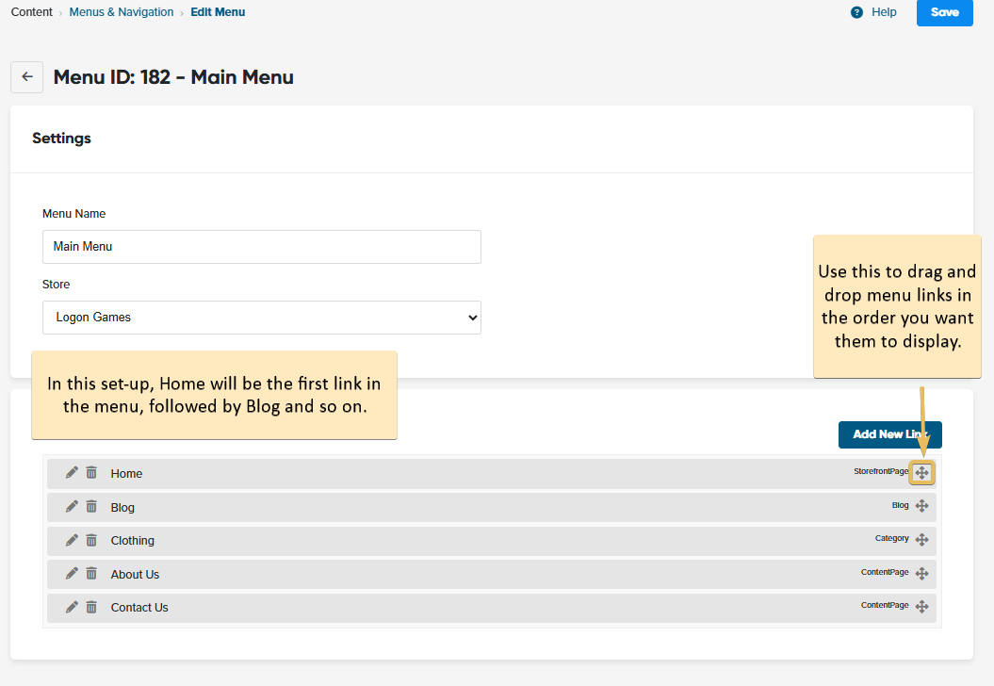Trash the About Us menu link
The height and width of the screenshot is (686, 994).
pyautogui.click(x=91, y=573)
